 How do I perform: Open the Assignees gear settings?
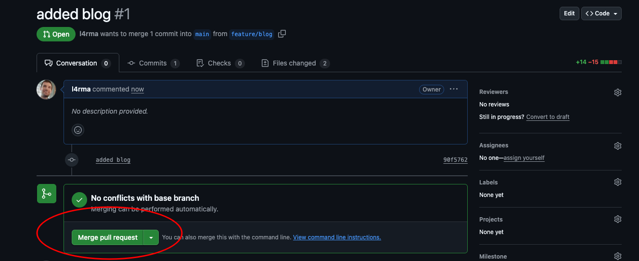[618, 145]
